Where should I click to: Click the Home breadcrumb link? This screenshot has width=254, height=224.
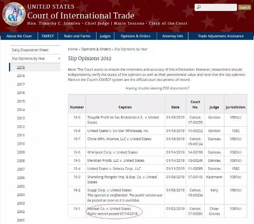coord(72,49)
